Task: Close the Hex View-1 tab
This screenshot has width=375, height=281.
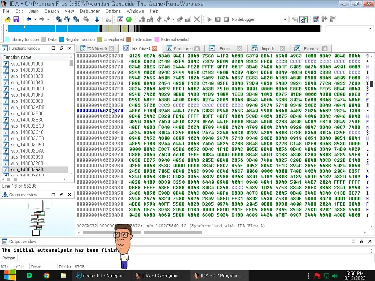Action: (x=155, y=48)
